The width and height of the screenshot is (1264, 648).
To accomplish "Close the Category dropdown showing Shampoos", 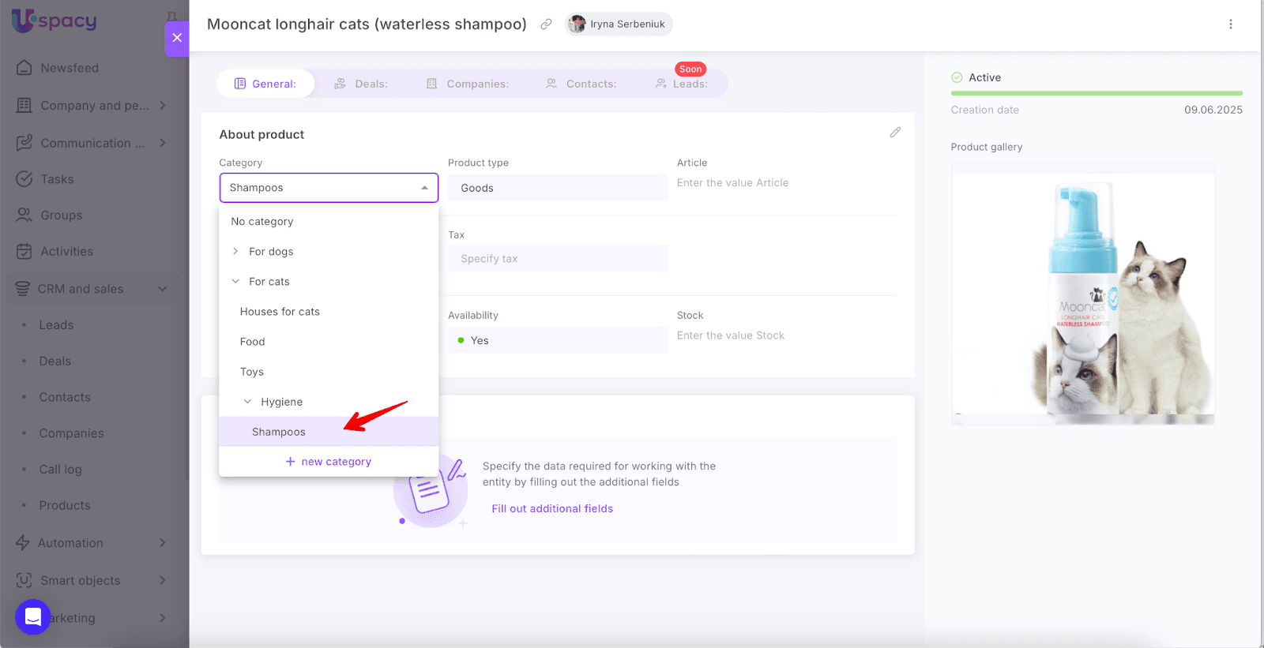I will point(424,188).
